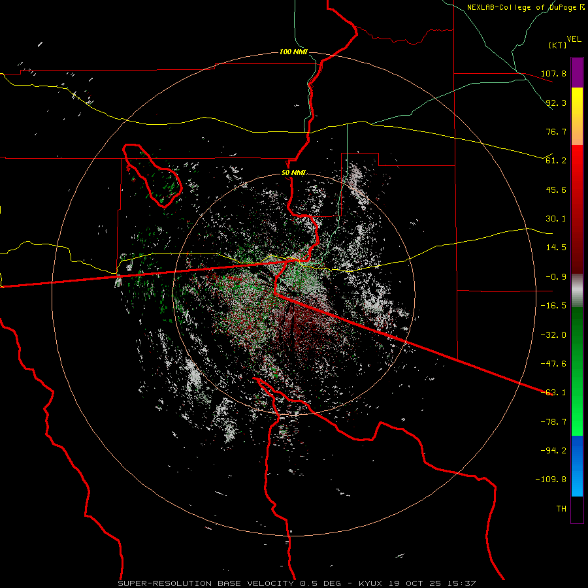Select the -32.0 velocity legend value
This screenshot has width=588, height=588.
pos(553,335)
